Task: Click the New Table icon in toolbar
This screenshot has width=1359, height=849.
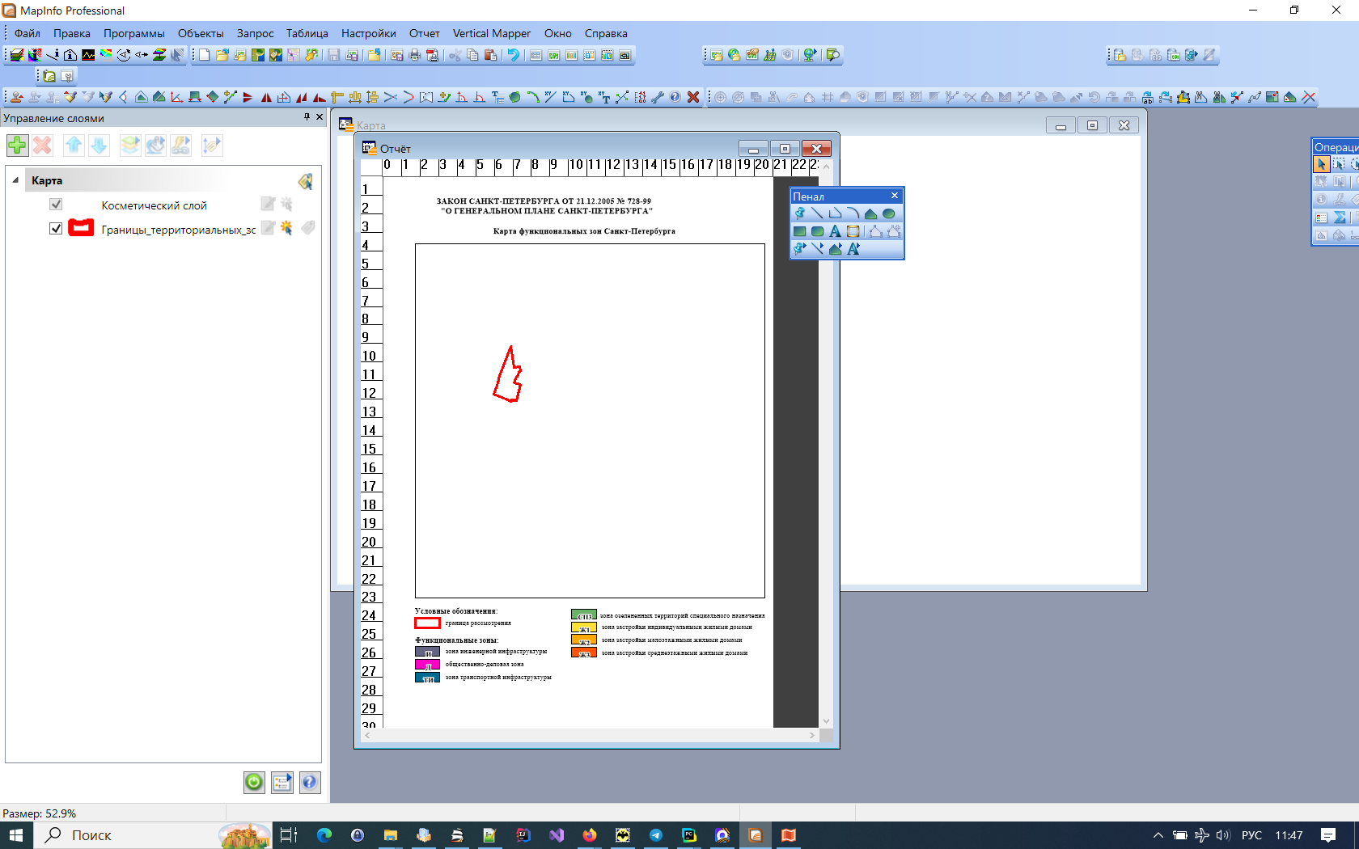Action: click(x=204, y=55)
